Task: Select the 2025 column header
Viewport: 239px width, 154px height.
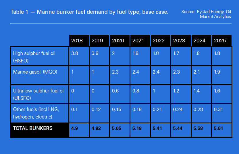Action: 220,41
